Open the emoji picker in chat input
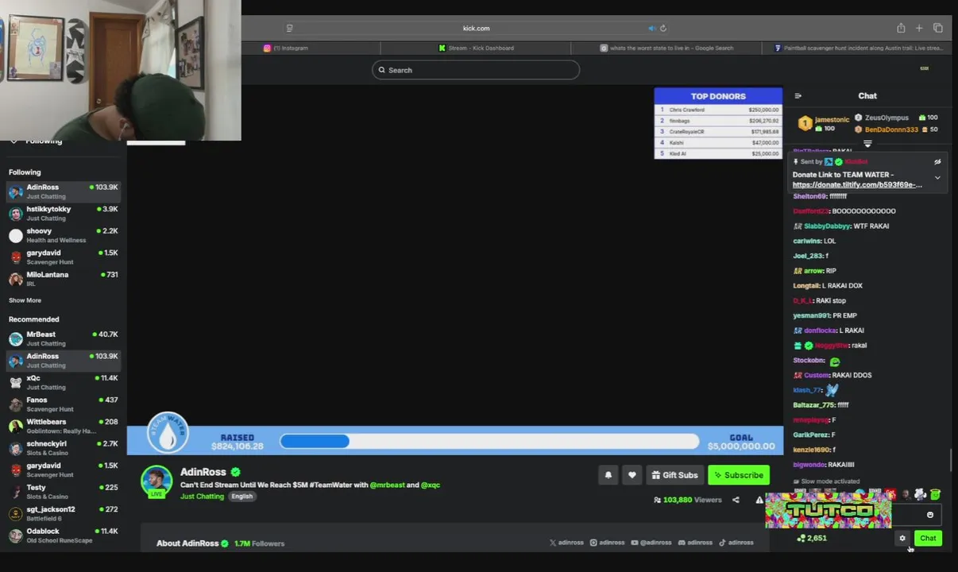 [x=930, y=515]
